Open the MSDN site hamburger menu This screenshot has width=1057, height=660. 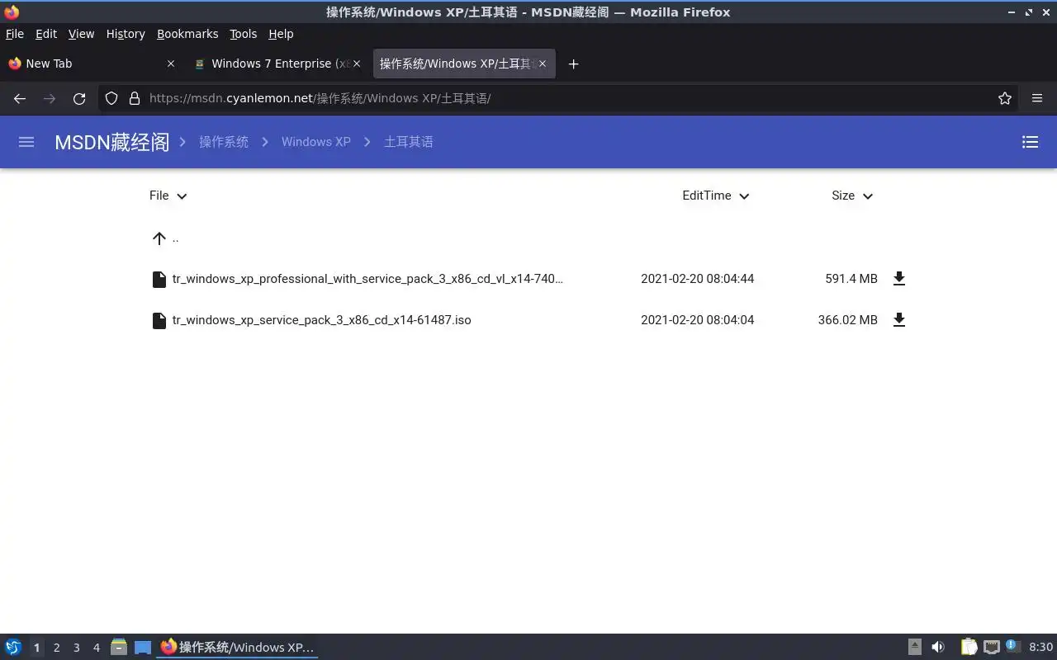(26, 142)
